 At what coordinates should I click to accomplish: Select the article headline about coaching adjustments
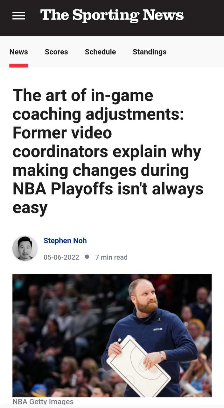click(x=108, y=151)
